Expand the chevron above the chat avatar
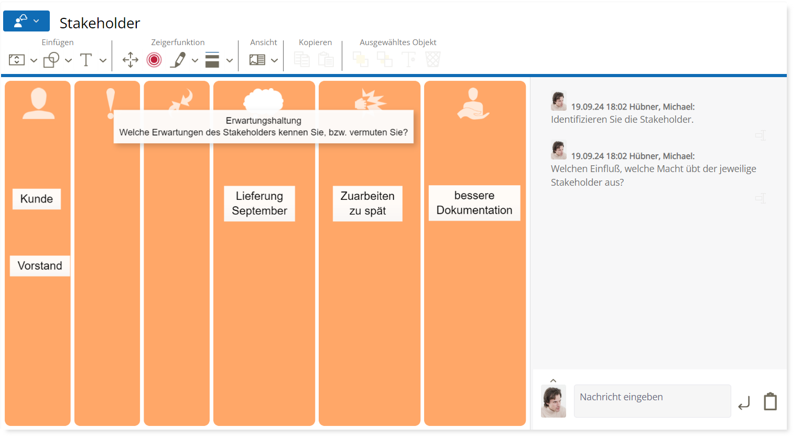Viewport: 802px width, 437px height. pyautogui.click(x=553, y=381)
